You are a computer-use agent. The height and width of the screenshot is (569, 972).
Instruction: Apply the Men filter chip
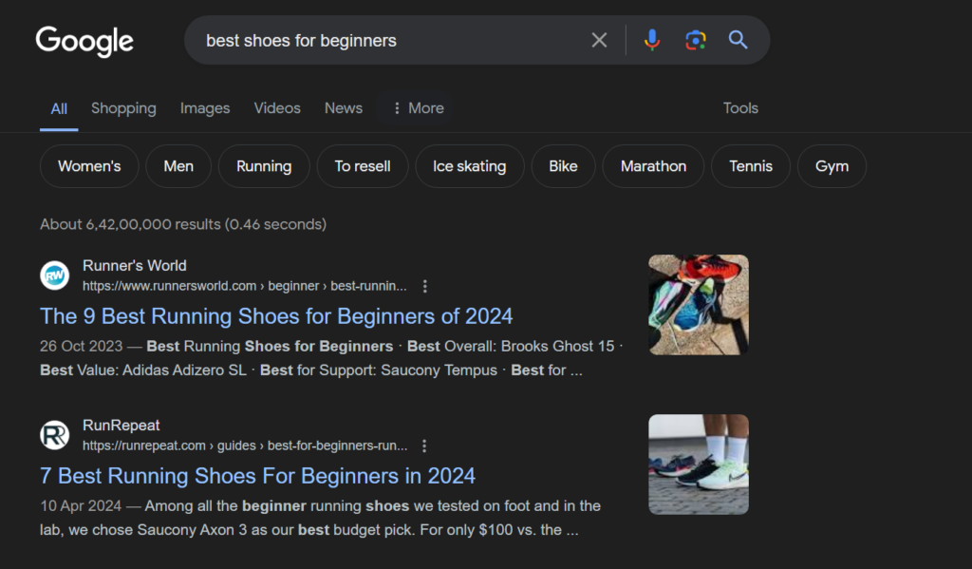[178, 166]
